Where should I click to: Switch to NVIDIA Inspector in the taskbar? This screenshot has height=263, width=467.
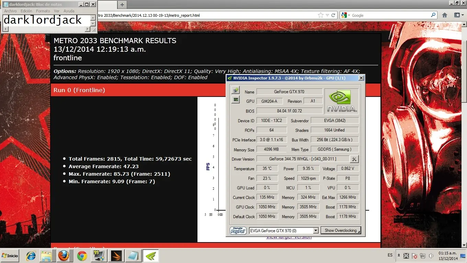click(x=150, y=256)
